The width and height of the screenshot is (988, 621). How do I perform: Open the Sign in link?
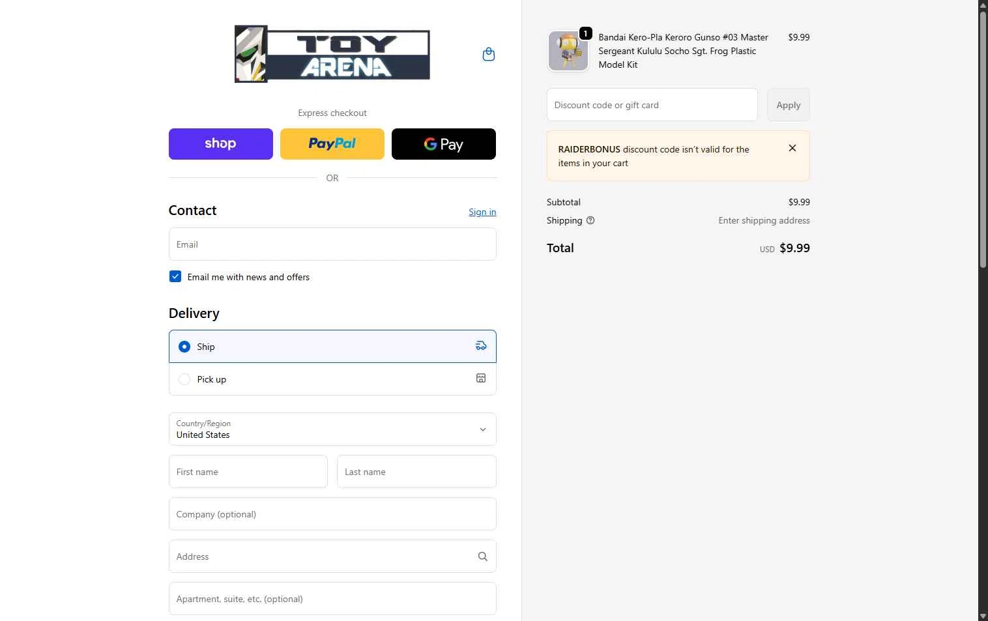coord(482,212)
